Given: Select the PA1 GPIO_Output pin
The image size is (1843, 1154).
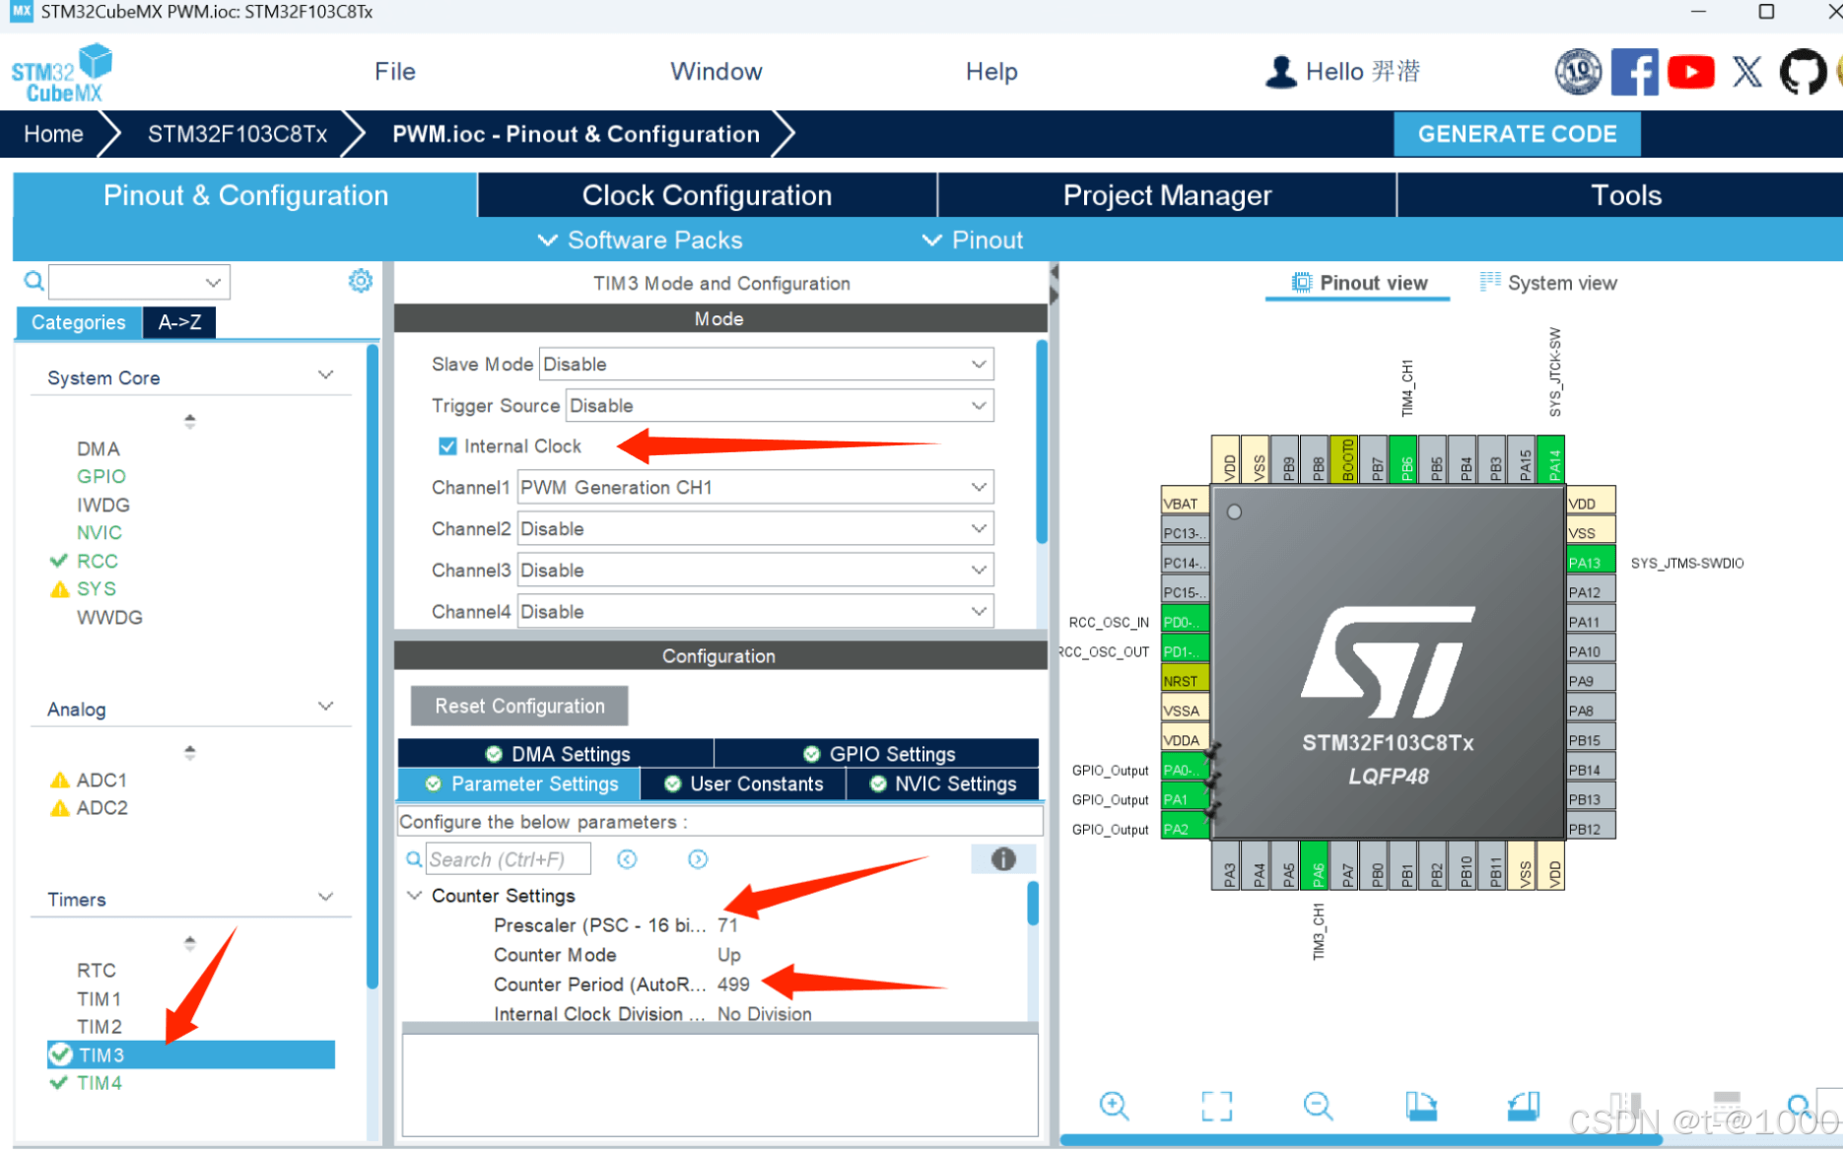Looking at the screenshot, I should [1185, 798].
